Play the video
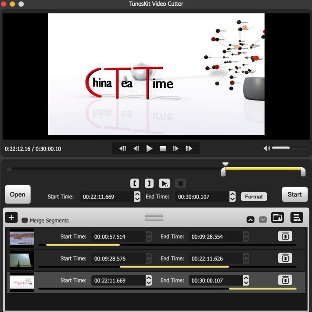 pos(149,148)
